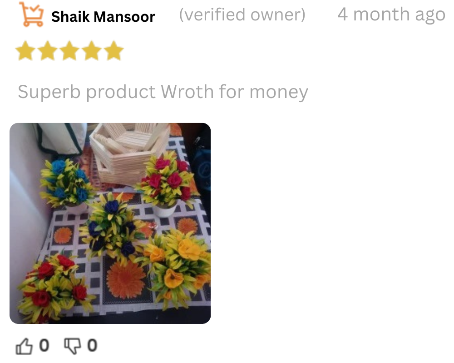This screenshot has height=363, width=454.
Task: Open reviewer Shaik Mansoor's name
Action: click(x=104, y=16)
